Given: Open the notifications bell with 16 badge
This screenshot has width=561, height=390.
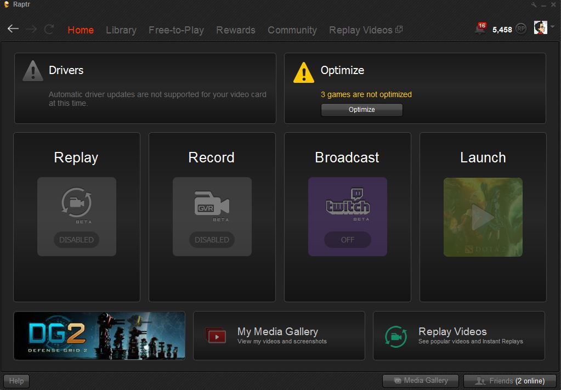Looking at the screenshot, I should coord(480,29).
